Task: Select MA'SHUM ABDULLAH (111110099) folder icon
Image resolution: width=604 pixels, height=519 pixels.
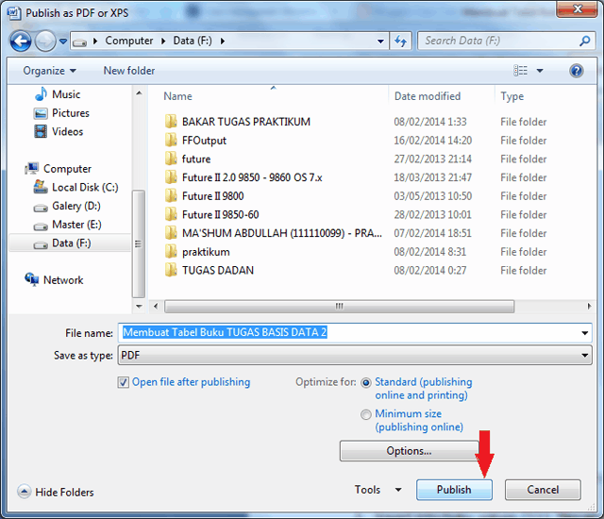Action: [171, 233]
